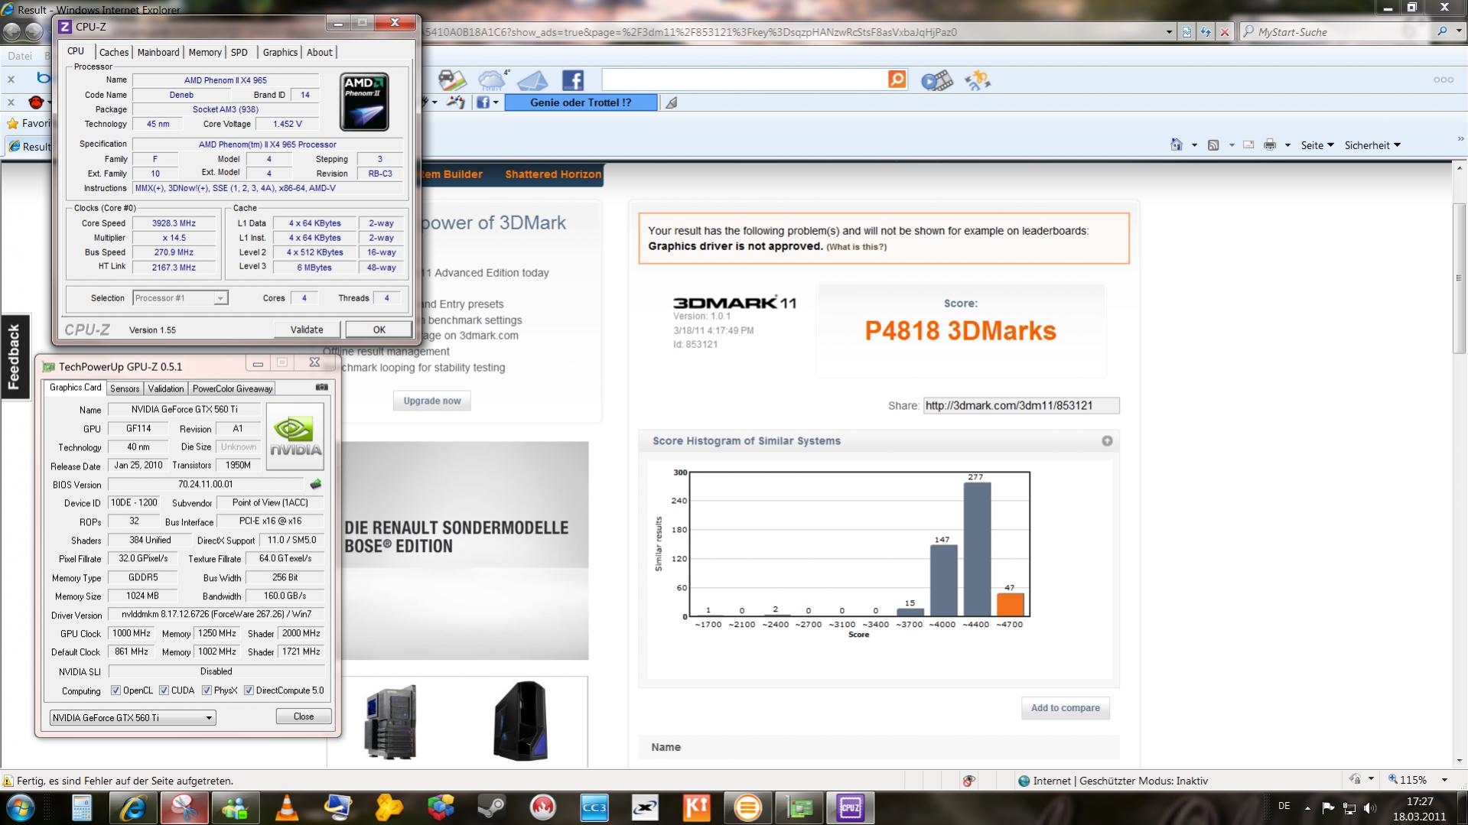Collapse the Score Histogram panel
The image size is (1468, 825).
(x=1107, y=441)
